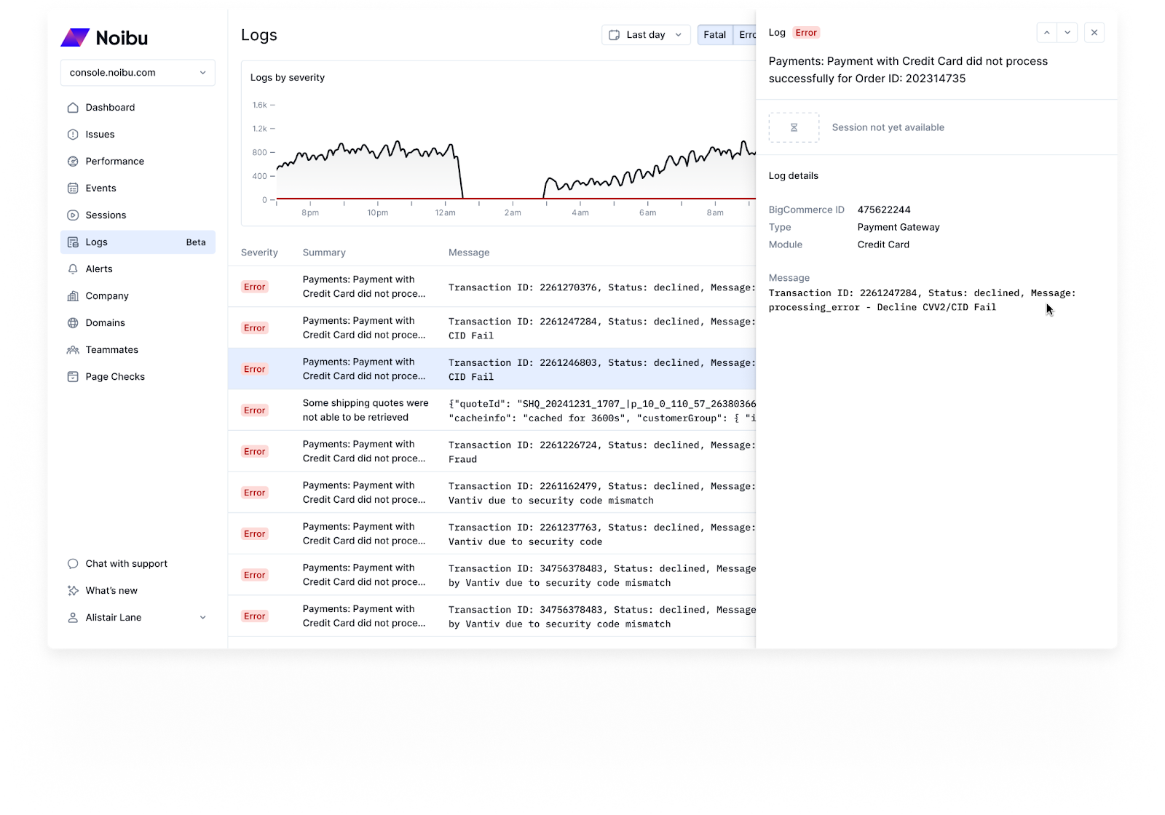Click the Events list icon

pyautogui.click(x=73, y=188)
